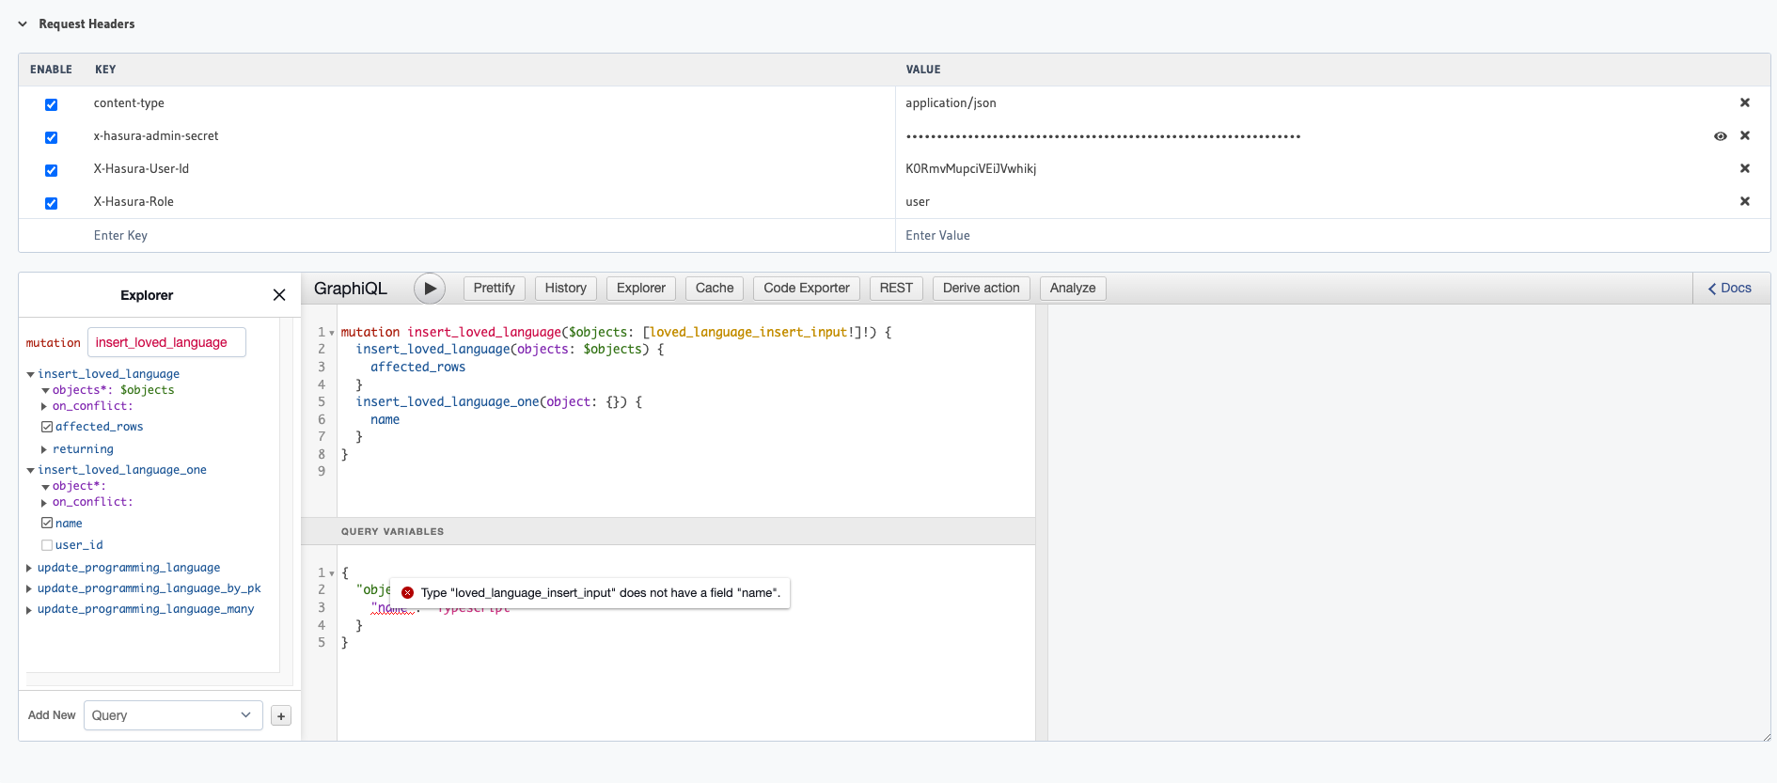This screenshot has width=1777, height=783.
Task: Fold mutation code at line 1
Action: [332, 333]
